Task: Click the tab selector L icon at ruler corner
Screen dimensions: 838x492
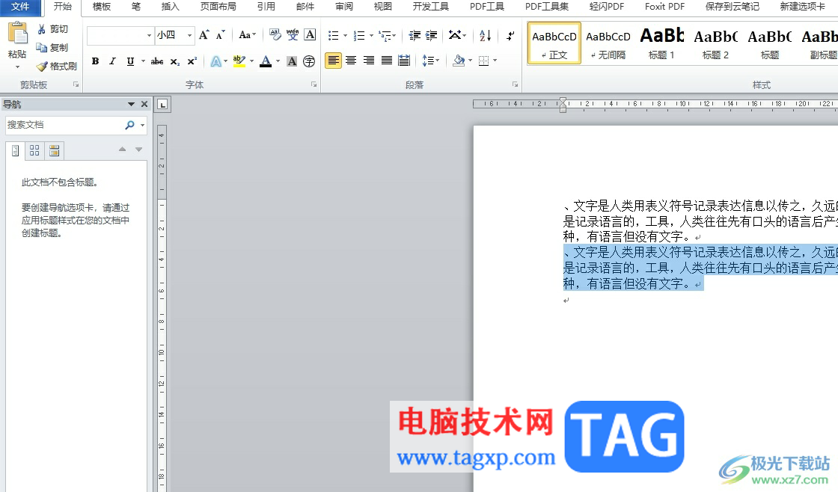Action: tap(163, 105)
